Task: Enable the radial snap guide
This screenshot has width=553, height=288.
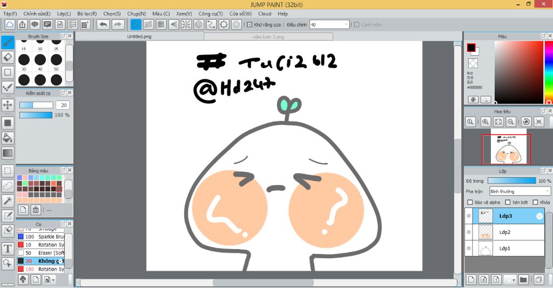Action: click(186, 24)
